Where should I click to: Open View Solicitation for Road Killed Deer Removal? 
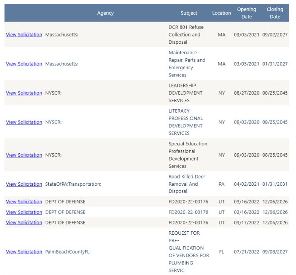coord(24,184)
